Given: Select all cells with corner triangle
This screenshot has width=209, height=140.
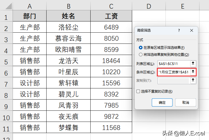Looking at the screenshot, I should pos(8,6).
